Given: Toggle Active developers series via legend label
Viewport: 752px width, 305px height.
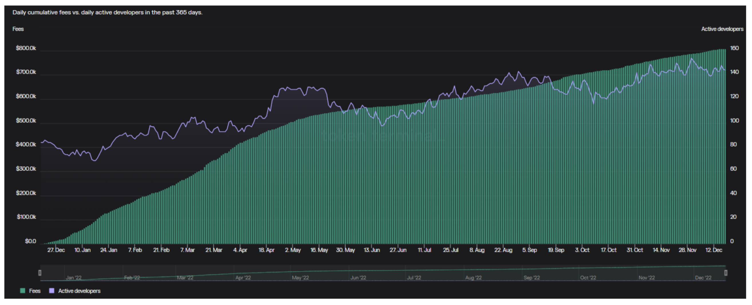Looking at the screenshot, I should [x=79, y=291].
